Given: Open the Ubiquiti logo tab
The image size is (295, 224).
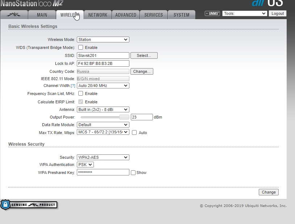Looking at the screenshot, I should click(x=14, y=15).
